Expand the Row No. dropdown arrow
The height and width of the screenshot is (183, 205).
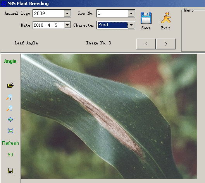(131, 13)
